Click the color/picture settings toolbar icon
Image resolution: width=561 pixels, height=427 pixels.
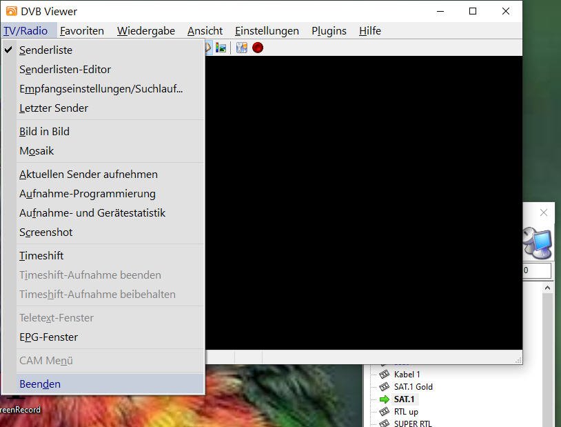coord(221,48)
